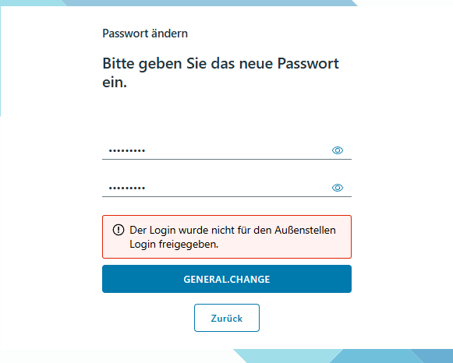Image resolution: width=453 pixels, height=363 pixels.
Task: Click the white GENERAL.CHANGE label on the blue button
Action: [227, 280]
